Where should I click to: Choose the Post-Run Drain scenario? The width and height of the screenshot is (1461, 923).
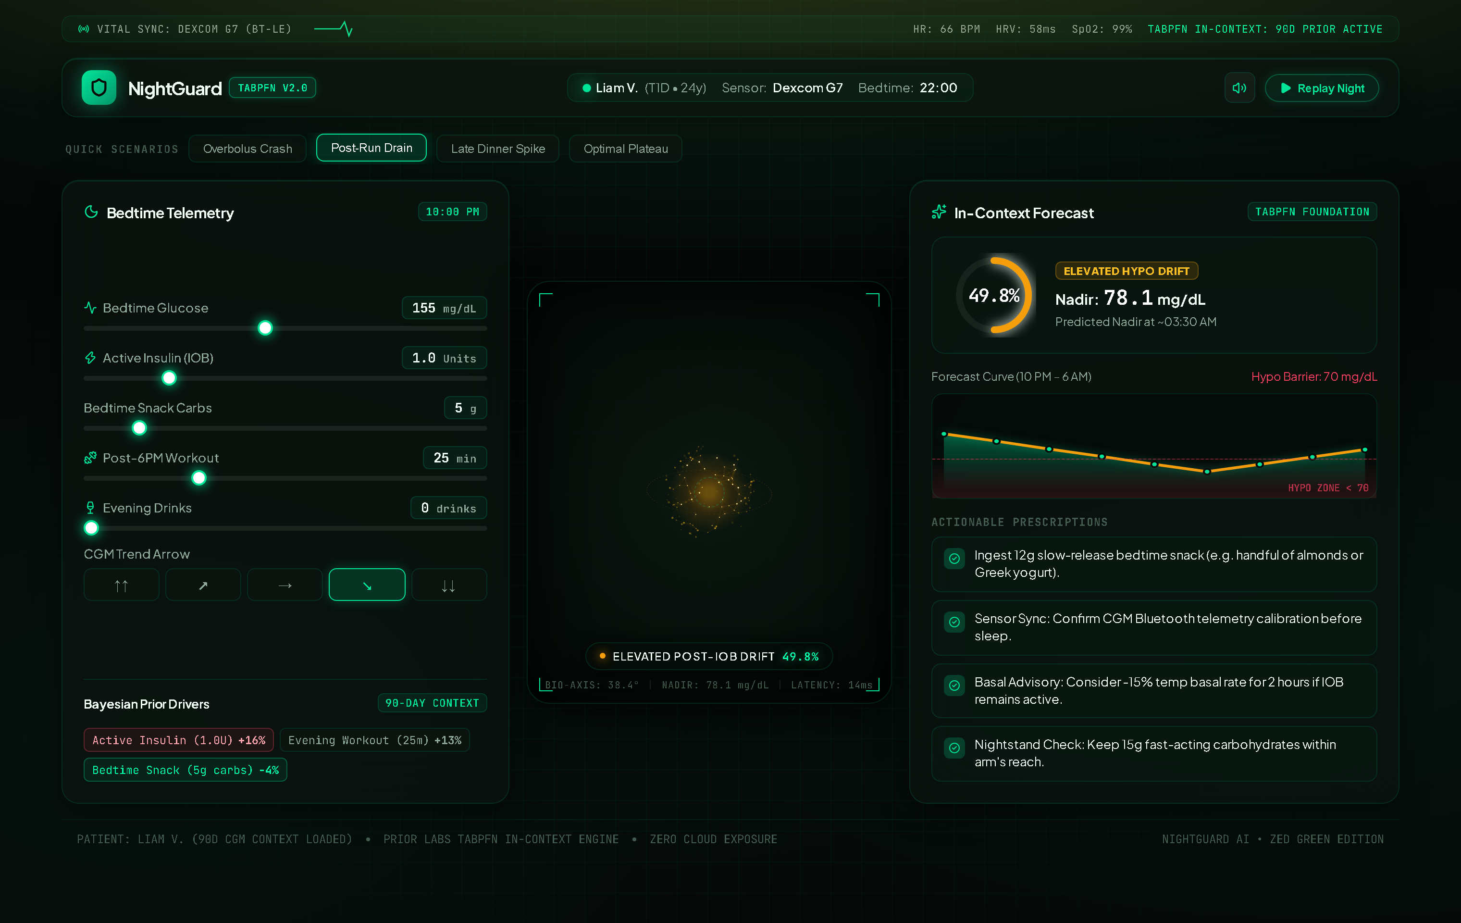tap(371, 148)
